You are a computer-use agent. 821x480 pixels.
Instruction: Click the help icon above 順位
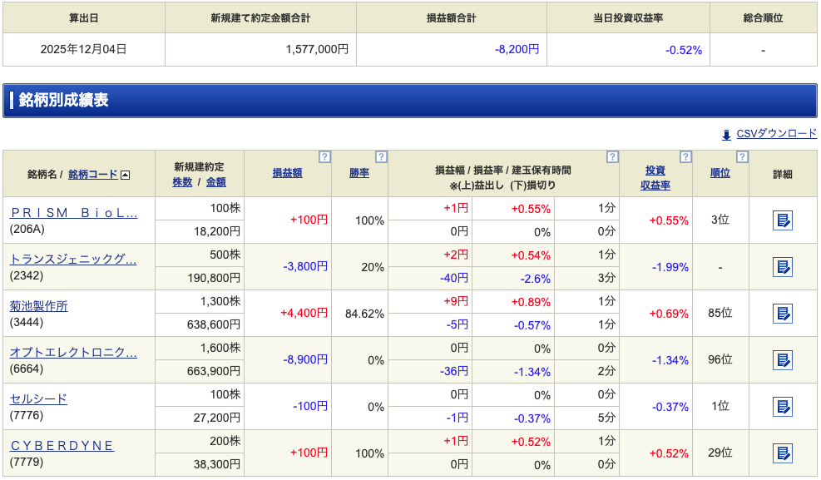[x=742, y=156]
